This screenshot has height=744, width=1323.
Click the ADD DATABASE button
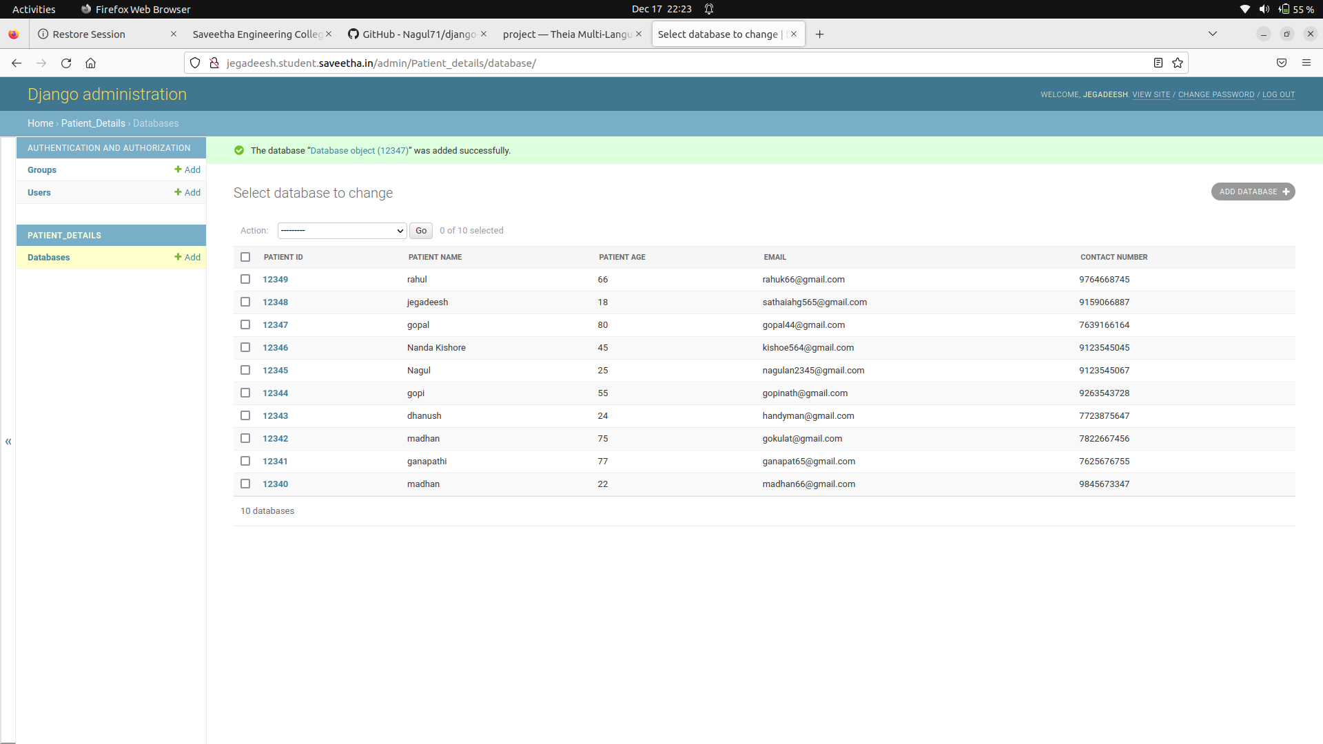(1253, 192)
